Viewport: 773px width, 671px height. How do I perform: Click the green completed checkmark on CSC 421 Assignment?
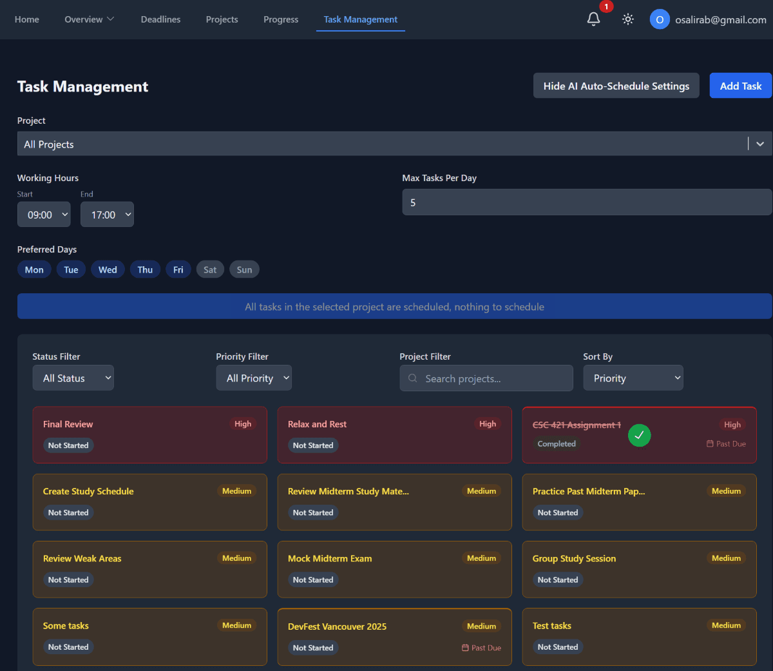click(x=639, y=435)
